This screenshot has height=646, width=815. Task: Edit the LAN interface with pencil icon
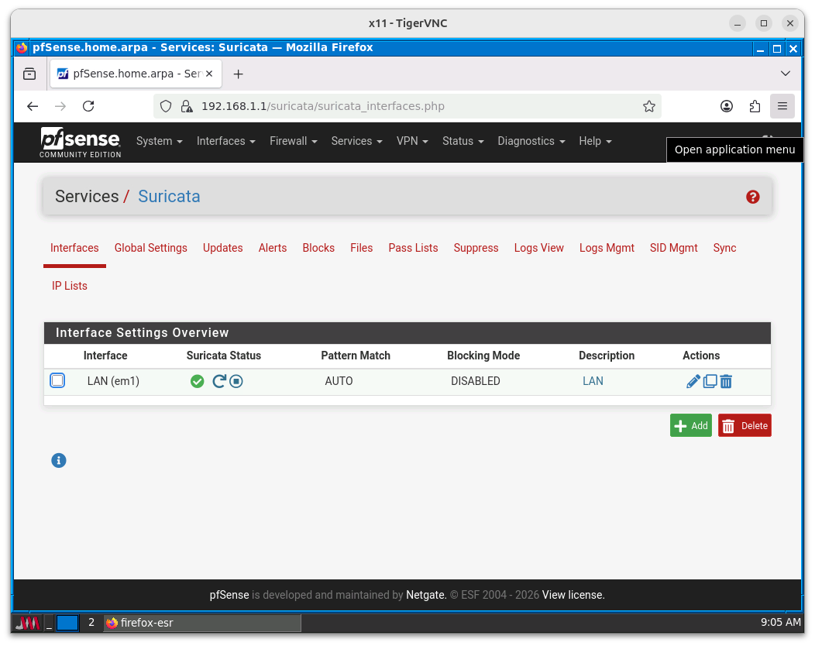tap(693, 381)
